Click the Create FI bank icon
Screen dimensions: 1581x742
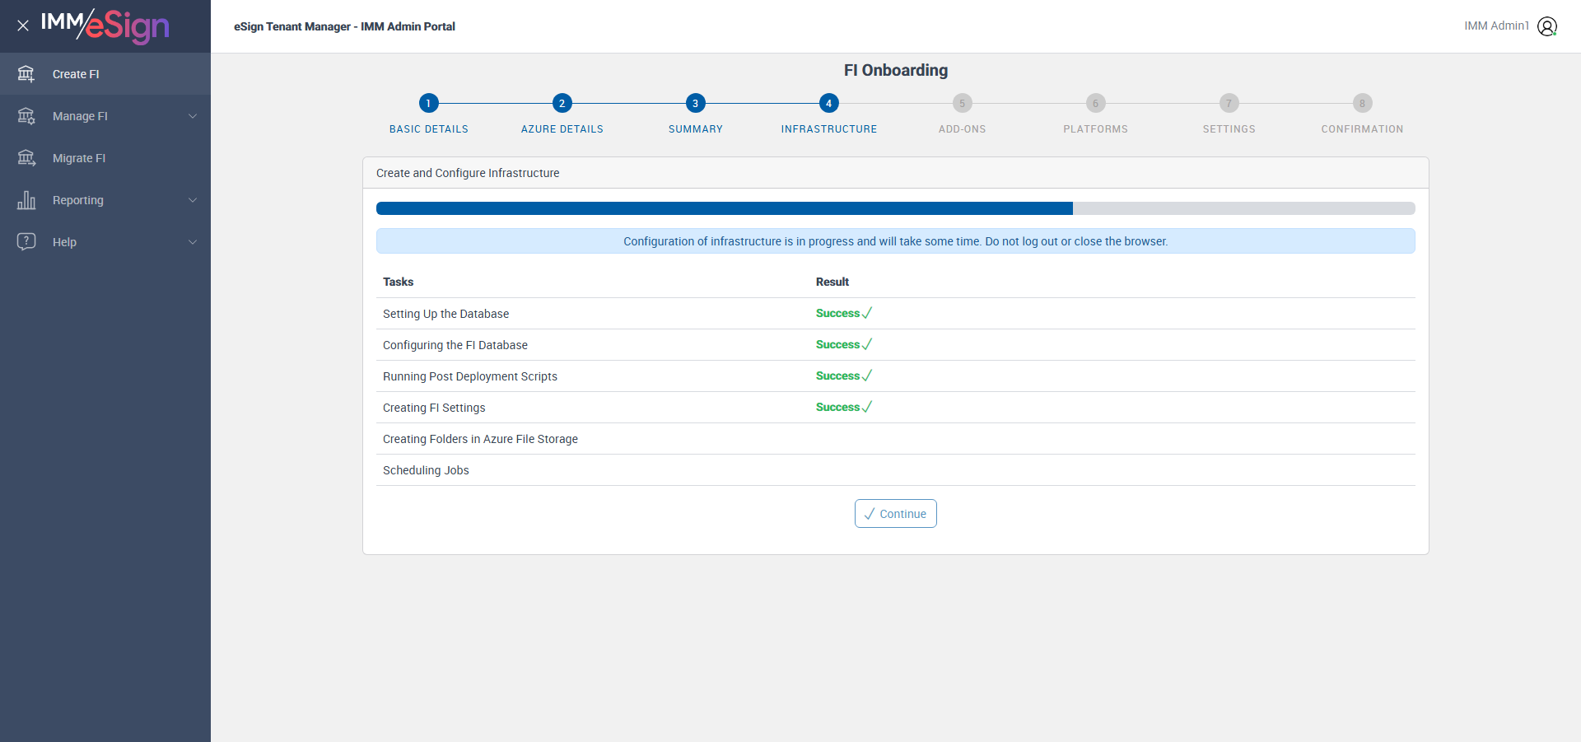tap(26, 74)
